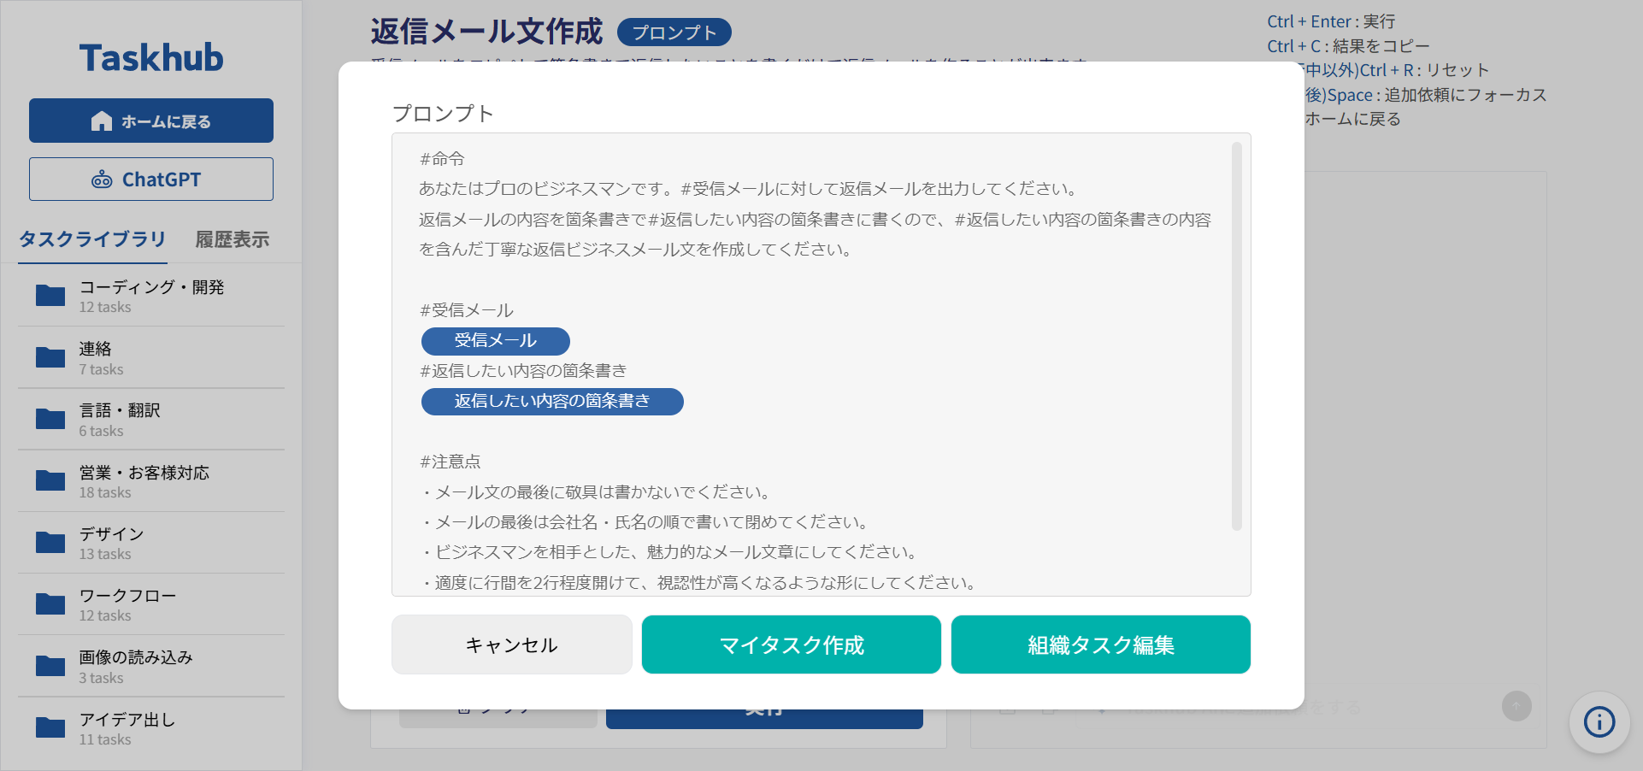
Task: Open the コーディング・開発 folder icon
Action: [49, 295]
